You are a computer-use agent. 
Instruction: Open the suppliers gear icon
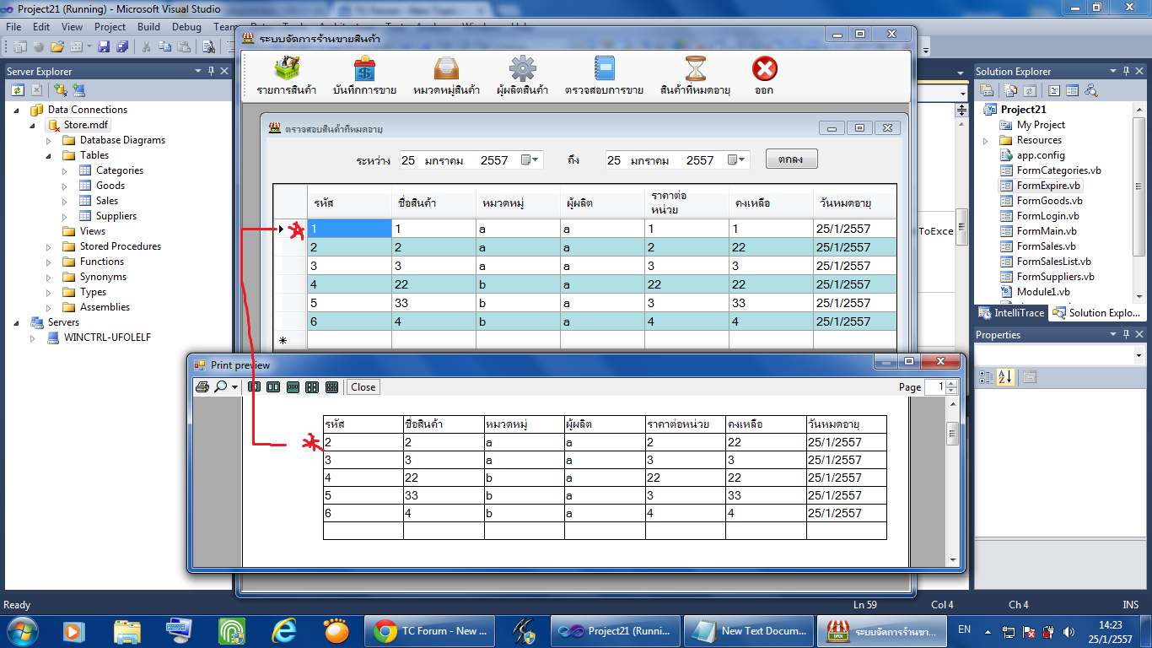(522, 69)
